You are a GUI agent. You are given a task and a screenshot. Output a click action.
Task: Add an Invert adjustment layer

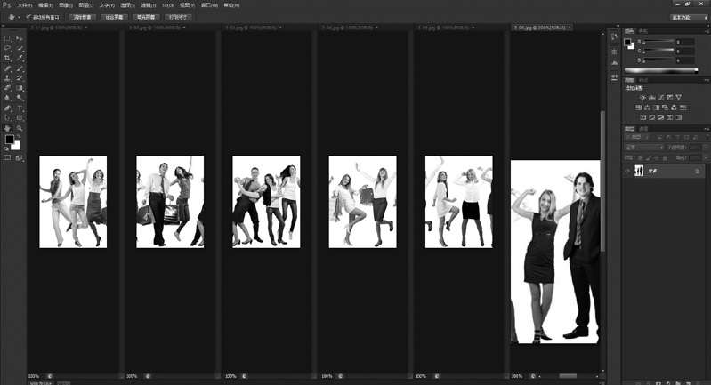point(643,117)
